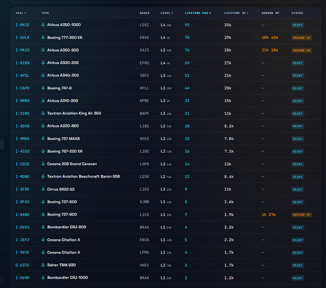Click the GROUND OP badge for I-MAIO

pos(301,50)
